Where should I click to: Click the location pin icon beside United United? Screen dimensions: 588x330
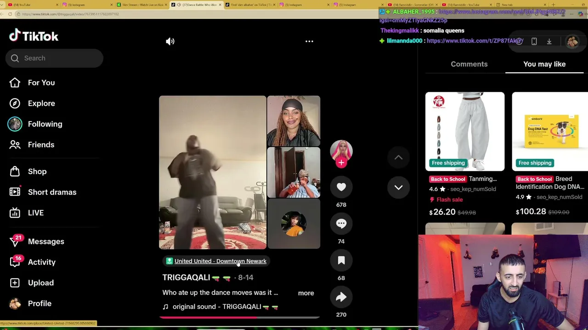click(x=170, y=261)
